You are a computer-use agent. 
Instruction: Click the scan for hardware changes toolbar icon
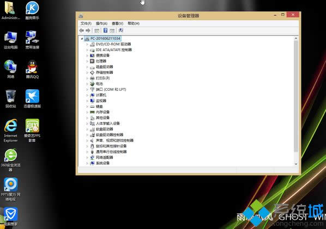pos(121,30)
